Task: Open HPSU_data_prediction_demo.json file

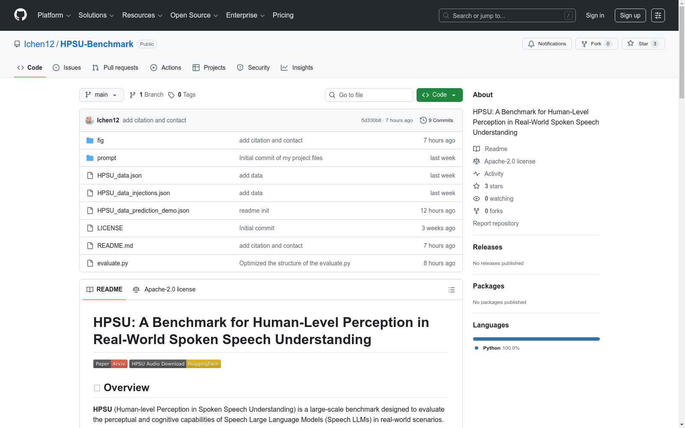Action: (143, 211)
